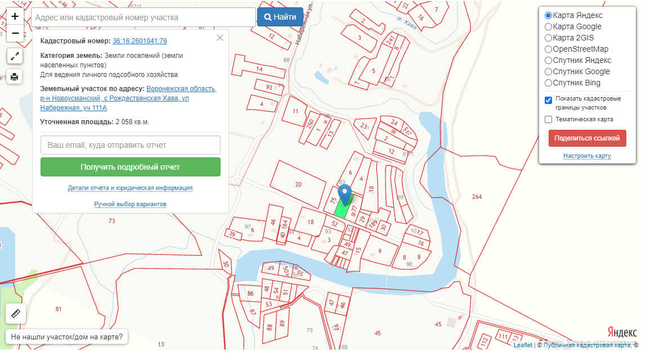This screenshot has width=646, height=354.
Task: Click the Найти search button
Action: pyautogui.click(x=280, y=17)
